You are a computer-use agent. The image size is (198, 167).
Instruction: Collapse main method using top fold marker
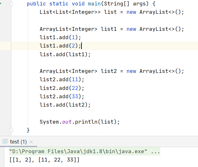(x=11, y=4)
